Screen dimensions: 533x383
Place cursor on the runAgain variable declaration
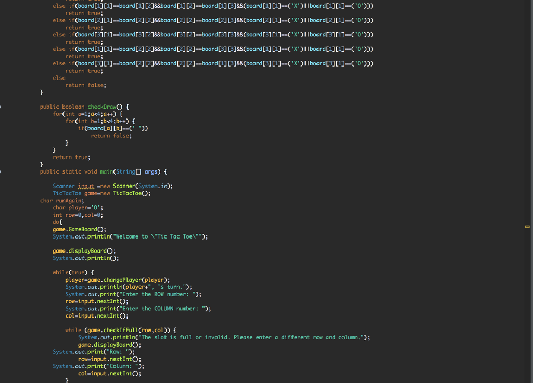[69, 200]
